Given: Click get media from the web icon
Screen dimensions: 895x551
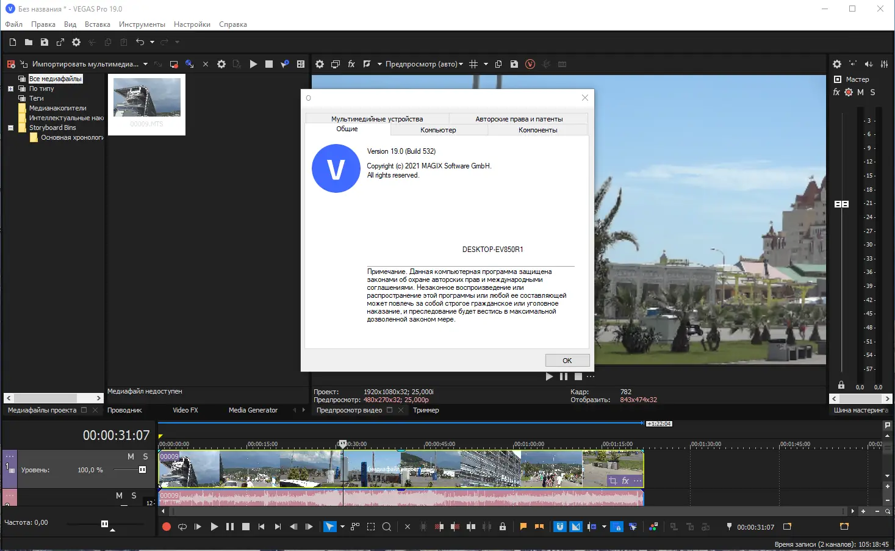Looking at the screenshot, I should (190, 64).
